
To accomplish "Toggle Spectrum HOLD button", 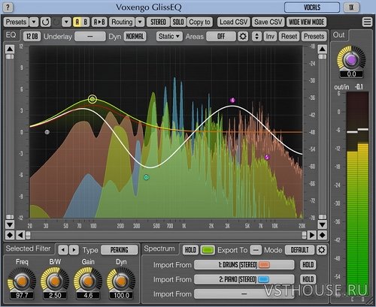I will coord(190,250).
